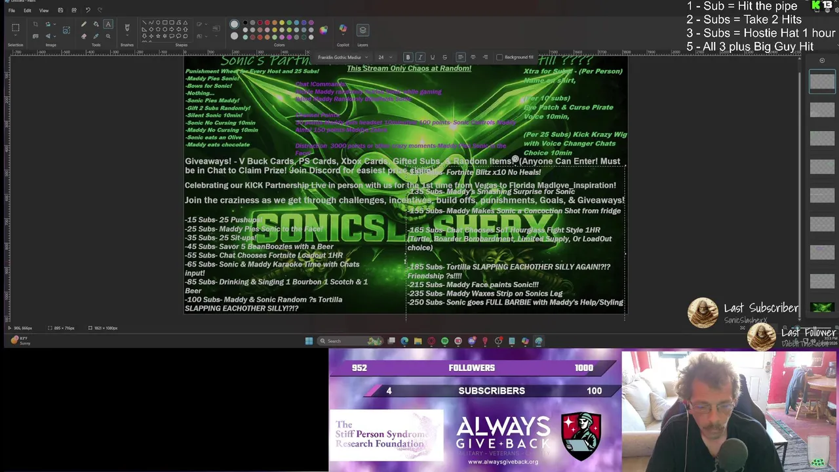
Task: Click the Crop tool icon
Action: pyautogui.click(x=35, y=24)
